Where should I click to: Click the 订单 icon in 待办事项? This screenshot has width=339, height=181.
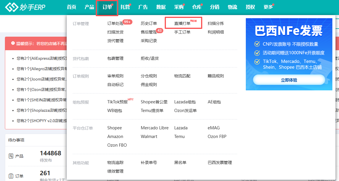(11, 176)
